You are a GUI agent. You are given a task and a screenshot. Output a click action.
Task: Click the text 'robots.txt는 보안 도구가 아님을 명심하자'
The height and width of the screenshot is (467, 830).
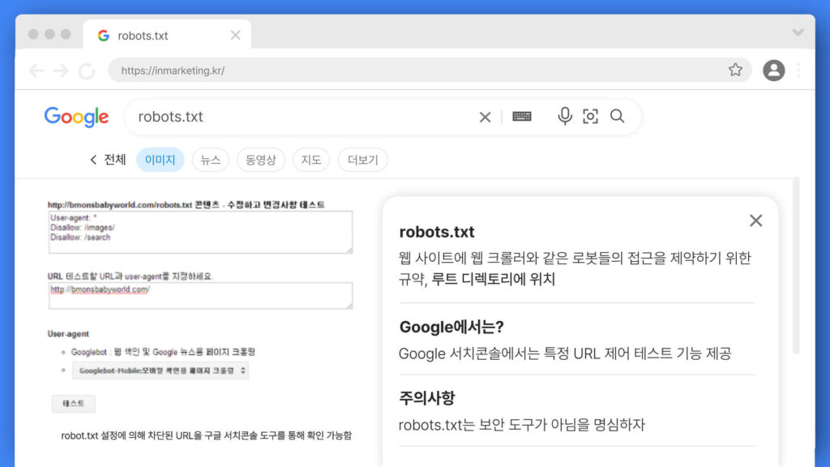[521, 425]
